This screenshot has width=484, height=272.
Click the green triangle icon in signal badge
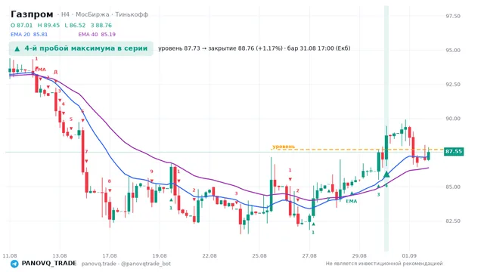tap(17, 48)
